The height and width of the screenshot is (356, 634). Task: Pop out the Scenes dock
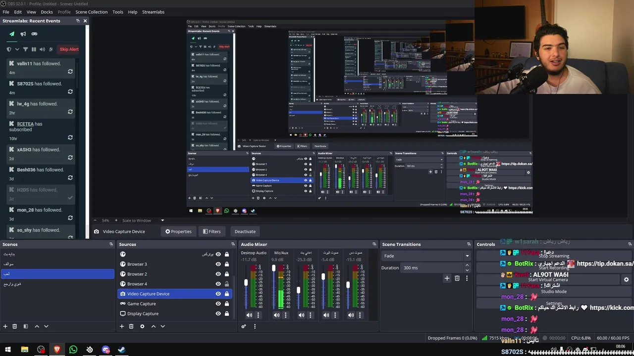111,244
